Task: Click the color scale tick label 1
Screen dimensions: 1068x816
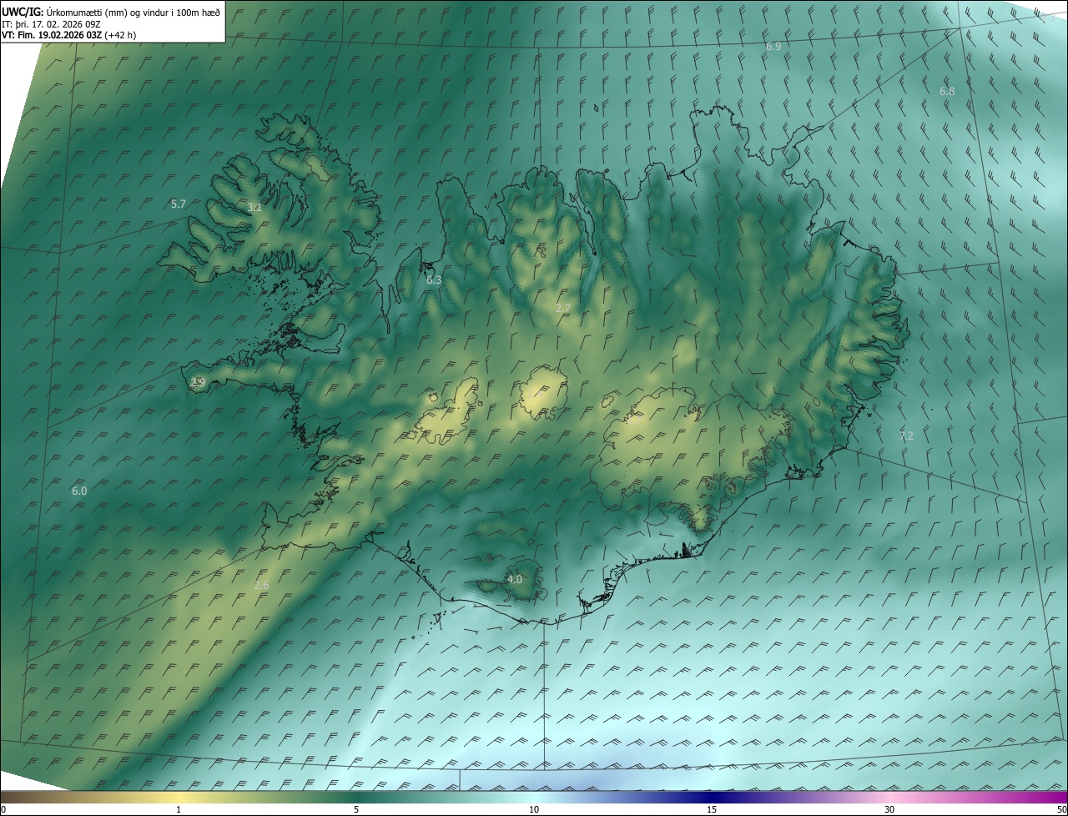Action: coord(179,809)
